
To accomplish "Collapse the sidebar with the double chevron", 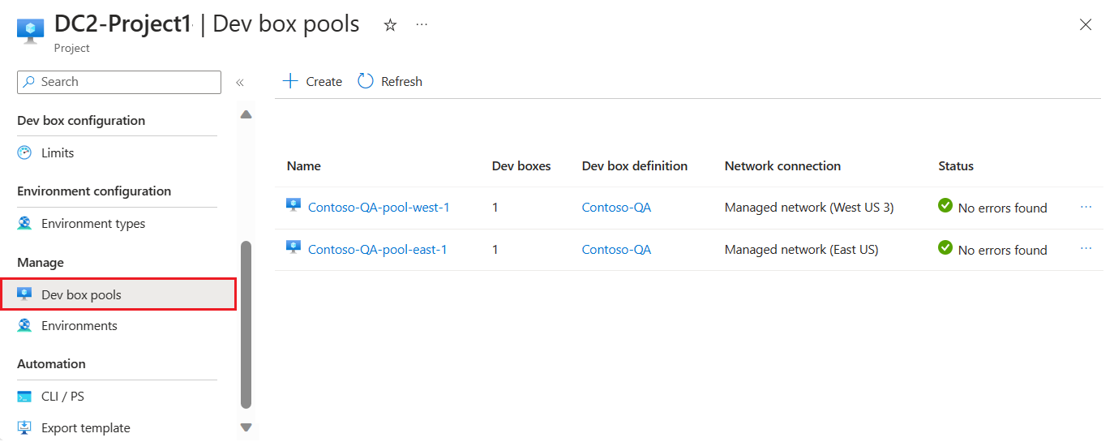I will (x=240, y=82).
